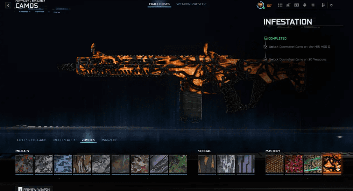
Task: Click the green Completed checkmark
Action: pyautogui.click(x=266, y=38)
